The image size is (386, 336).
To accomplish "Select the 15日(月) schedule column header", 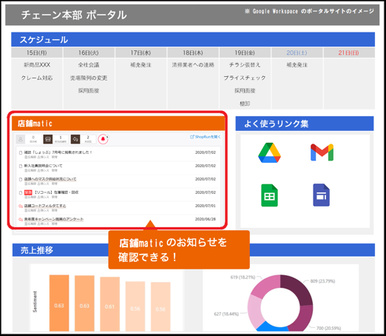I will tap(37, 53).
